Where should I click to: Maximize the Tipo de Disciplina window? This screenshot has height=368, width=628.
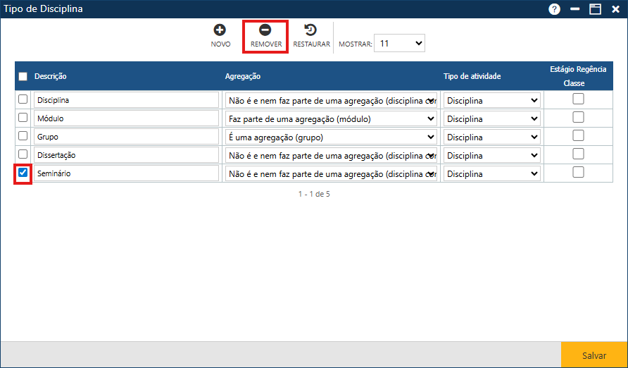[x=595, y=9]
